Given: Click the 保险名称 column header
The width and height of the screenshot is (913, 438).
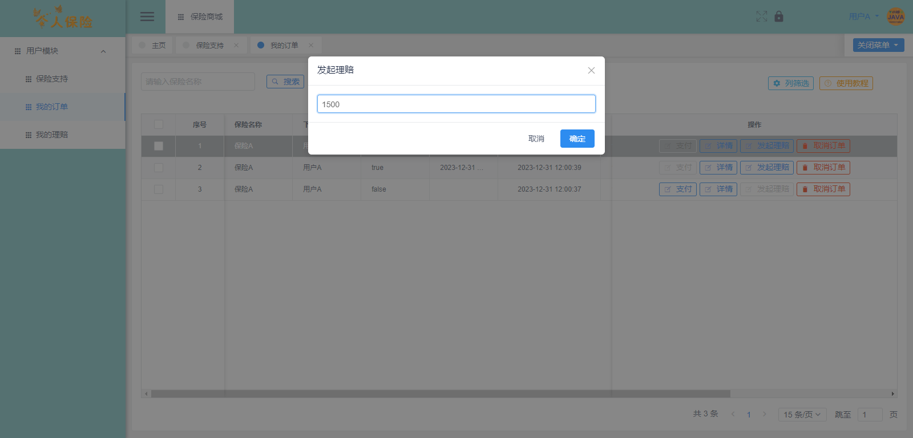Looking at the screenshot, I should pos(248,124).
